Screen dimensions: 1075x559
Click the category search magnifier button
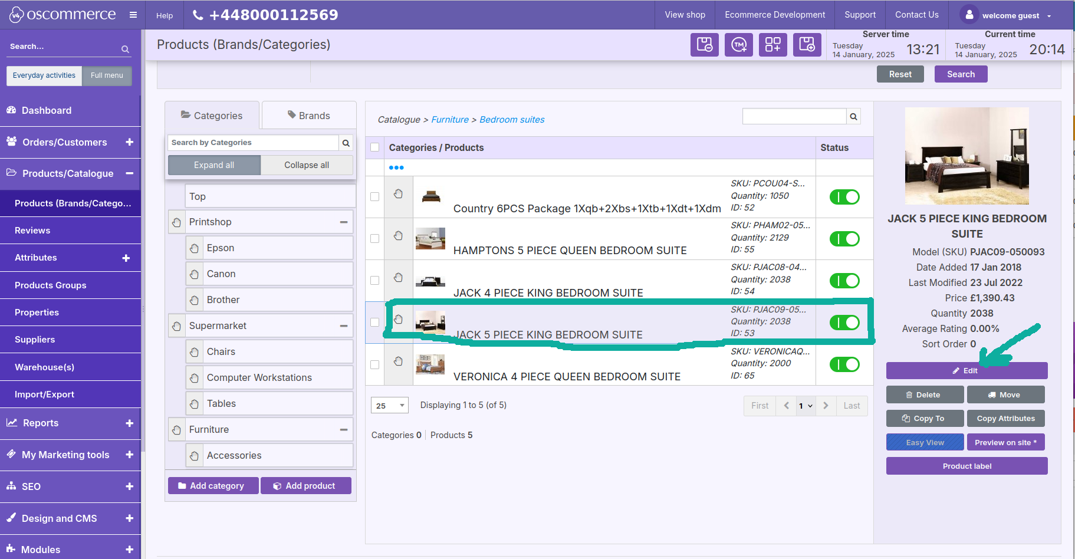346,143
